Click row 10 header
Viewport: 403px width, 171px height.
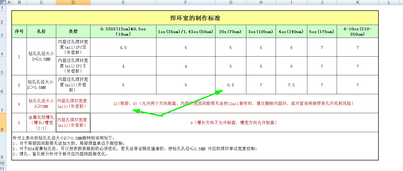coord(3,163)
